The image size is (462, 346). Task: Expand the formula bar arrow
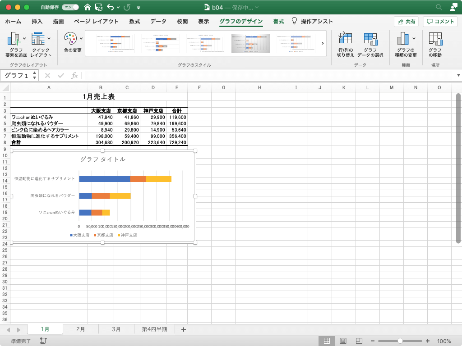coord(458,75)
